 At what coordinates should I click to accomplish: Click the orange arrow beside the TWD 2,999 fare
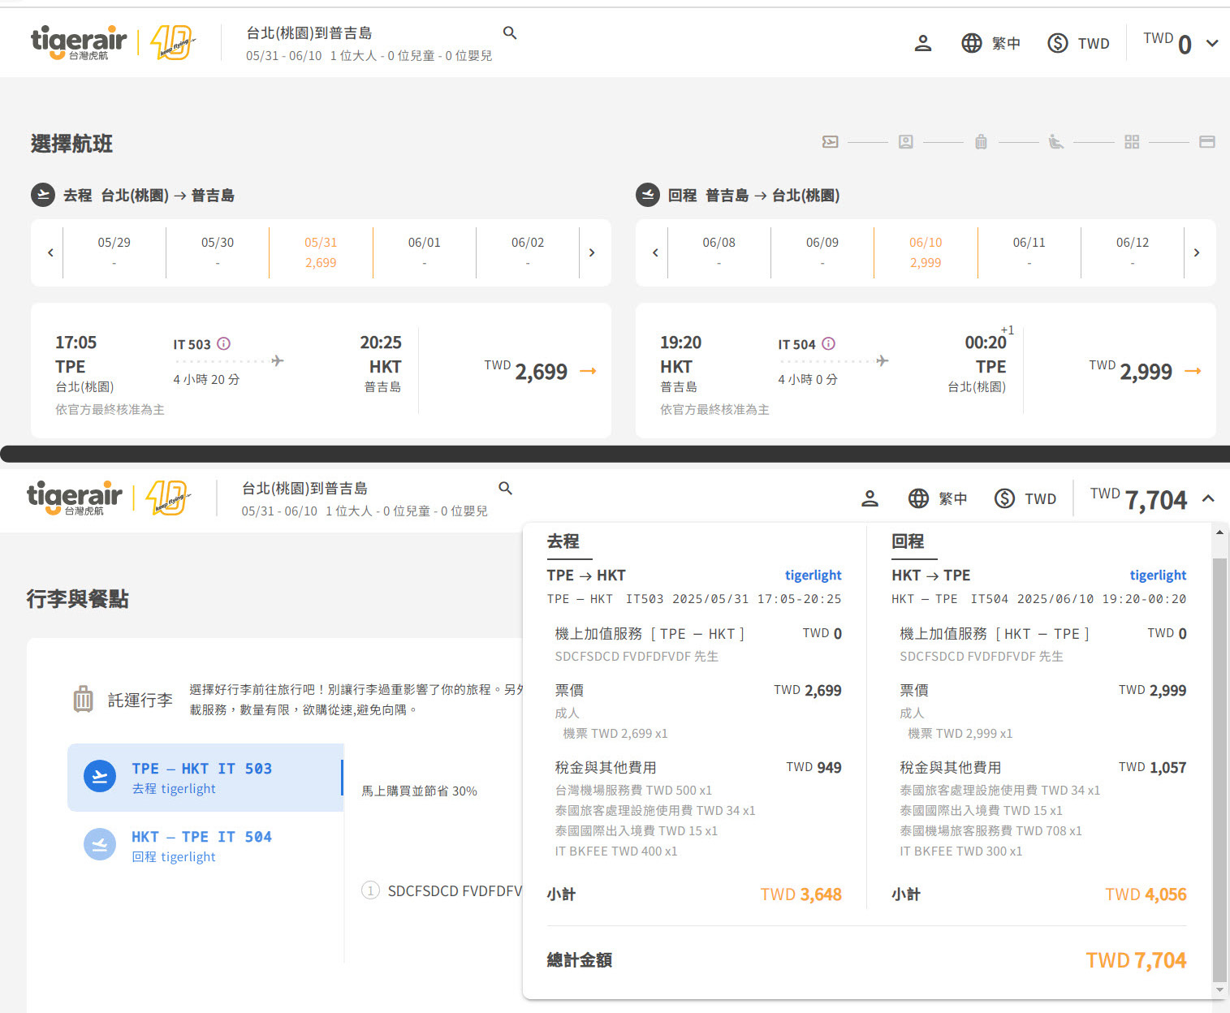1193,371
